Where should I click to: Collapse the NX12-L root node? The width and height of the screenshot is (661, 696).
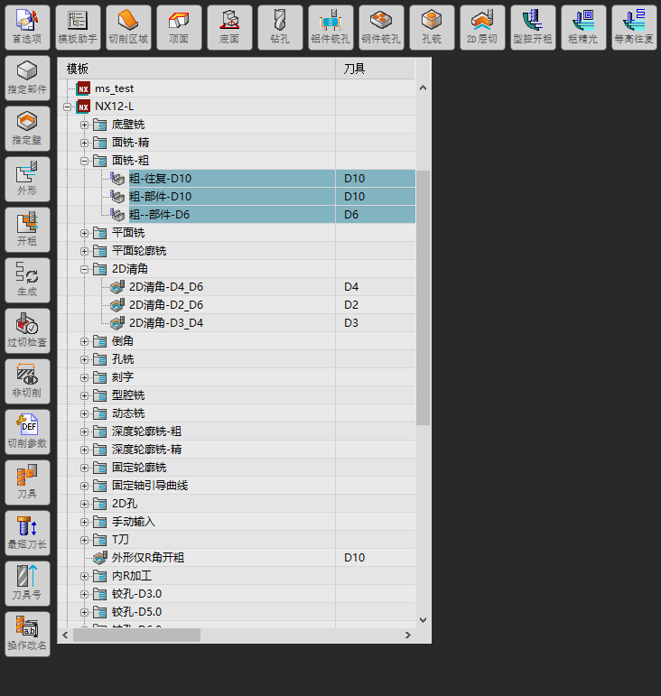click(x=67, y=107)
